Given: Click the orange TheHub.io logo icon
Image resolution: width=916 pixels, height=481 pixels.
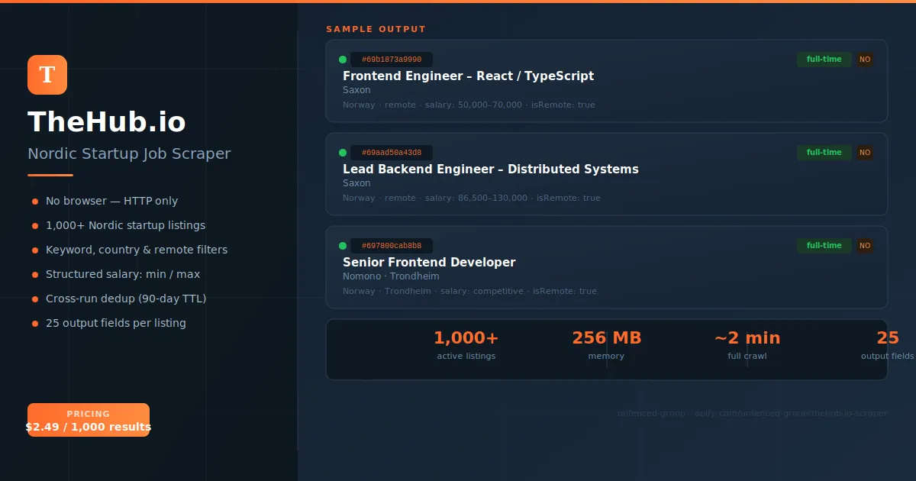Looking at the screenshot, I should 47,75.
